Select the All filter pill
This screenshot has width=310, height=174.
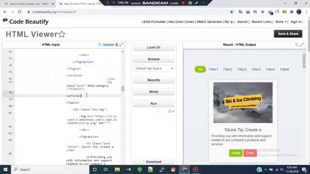pyautogui.click(x=200, y=69)
